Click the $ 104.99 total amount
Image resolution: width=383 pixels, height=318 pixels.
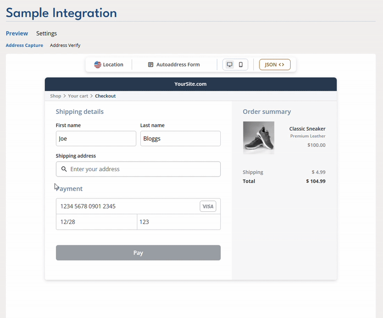[315, 181]
